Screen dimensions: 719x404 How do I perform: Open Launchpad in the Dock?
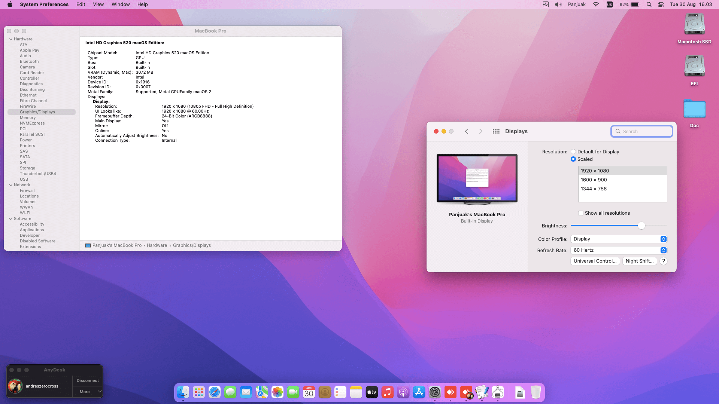pos(199,392)
